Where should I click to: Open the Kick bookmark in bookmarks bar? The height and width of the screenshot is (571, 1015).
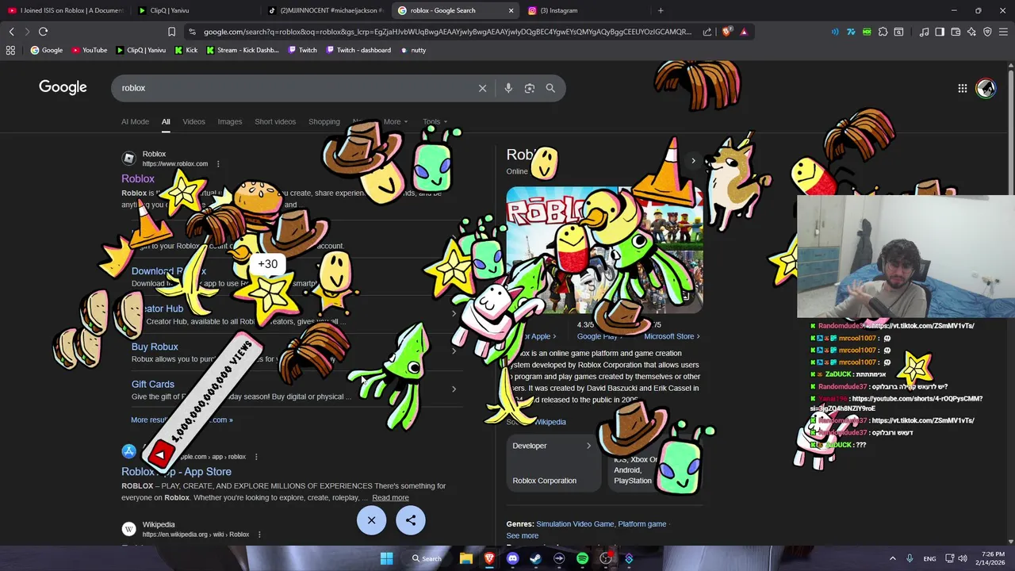click(x=186, y=50)
